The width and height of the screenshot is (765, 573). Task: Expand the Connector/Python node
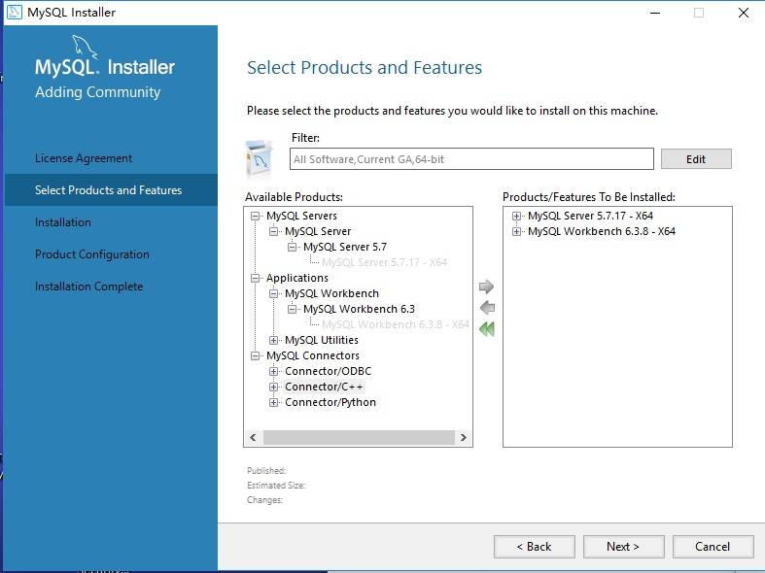tap(274, 402)
